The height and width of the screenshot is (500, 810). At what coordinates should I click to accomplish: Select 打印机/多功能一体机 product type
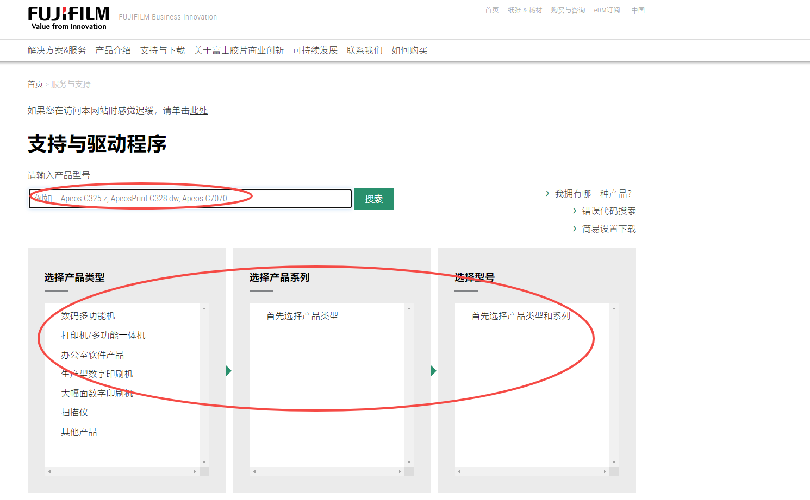click(103, 336)
